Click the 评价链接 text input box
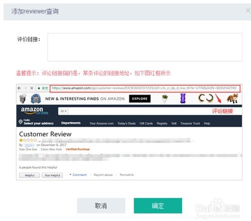Screen dimensions: 251x221 pyautogui.click(x=145, y=47)
